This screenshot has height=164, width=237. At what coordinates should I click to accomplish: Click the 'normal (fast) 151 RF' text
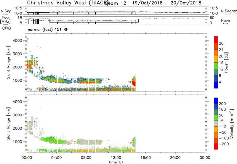[48, 29]
